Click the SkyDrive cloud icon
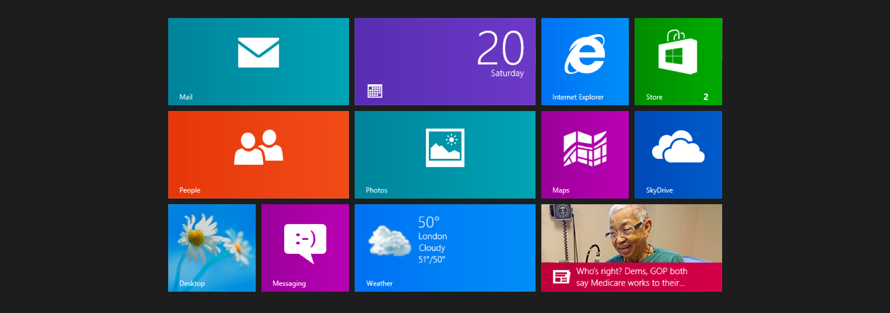 678,146
